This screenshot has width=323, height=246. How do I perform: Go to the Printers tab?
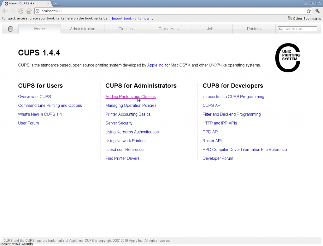tap(254, 29)
